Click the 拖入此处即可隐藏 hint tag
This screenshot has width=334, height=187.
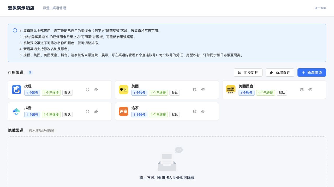pyautogui.click(x=42, y=130)
